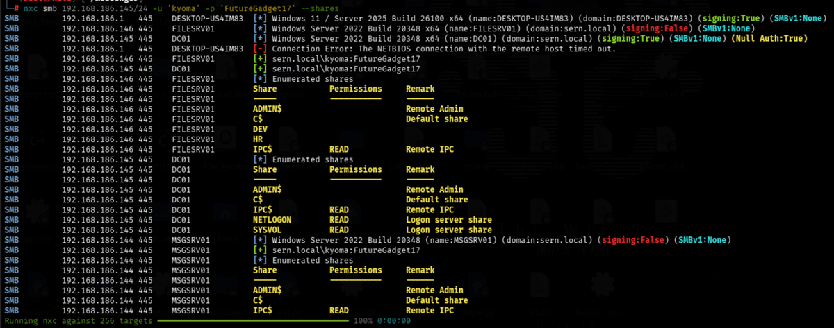Click 'Logon server share' remark in the SYSVOL row
834x328 pixels.
tap(449, 230)
